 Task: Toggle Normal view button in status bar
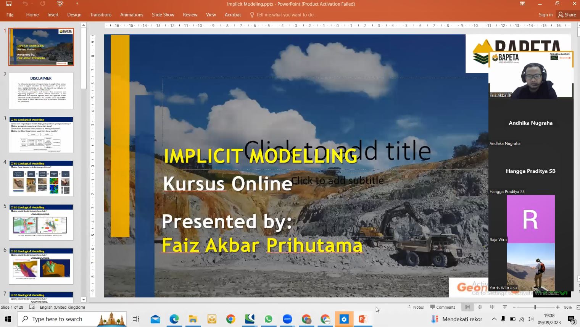pos(467,307)
